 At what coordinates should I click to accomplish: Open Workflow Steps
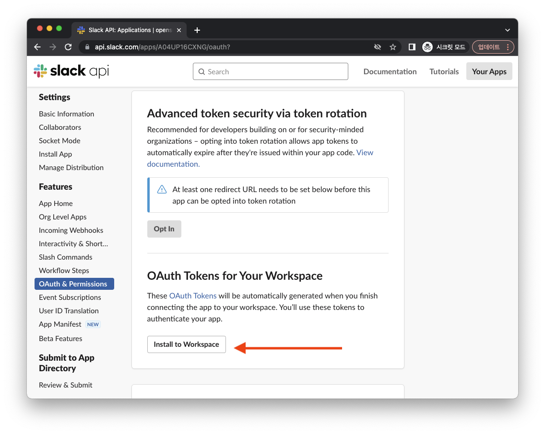64,271
